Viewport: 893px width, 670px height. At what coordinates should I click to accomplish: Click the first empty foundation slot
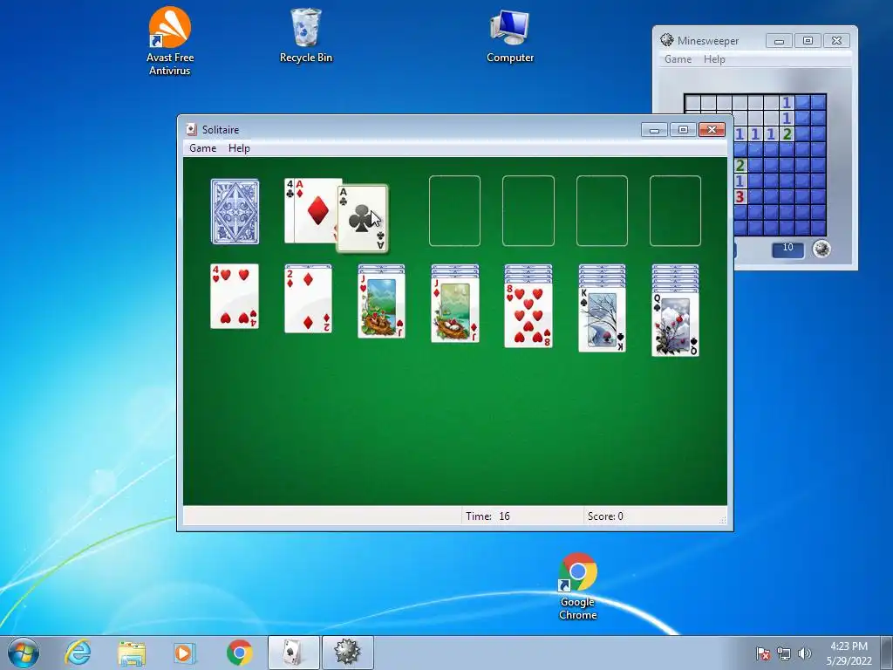coord(454,211)
